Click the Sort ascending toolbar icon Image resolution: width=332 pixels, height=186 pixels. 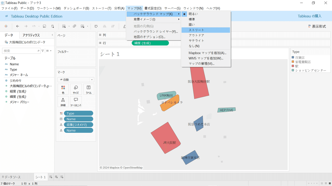tap(105, 26)
